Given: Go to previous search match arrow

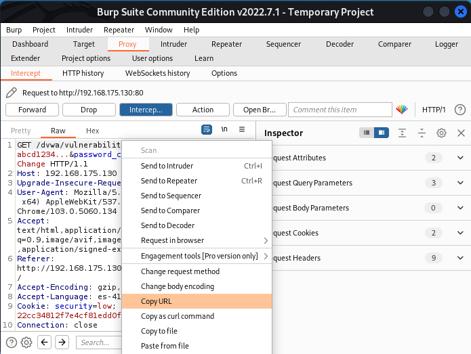Looking at the screenshot, I should point(45,342).
